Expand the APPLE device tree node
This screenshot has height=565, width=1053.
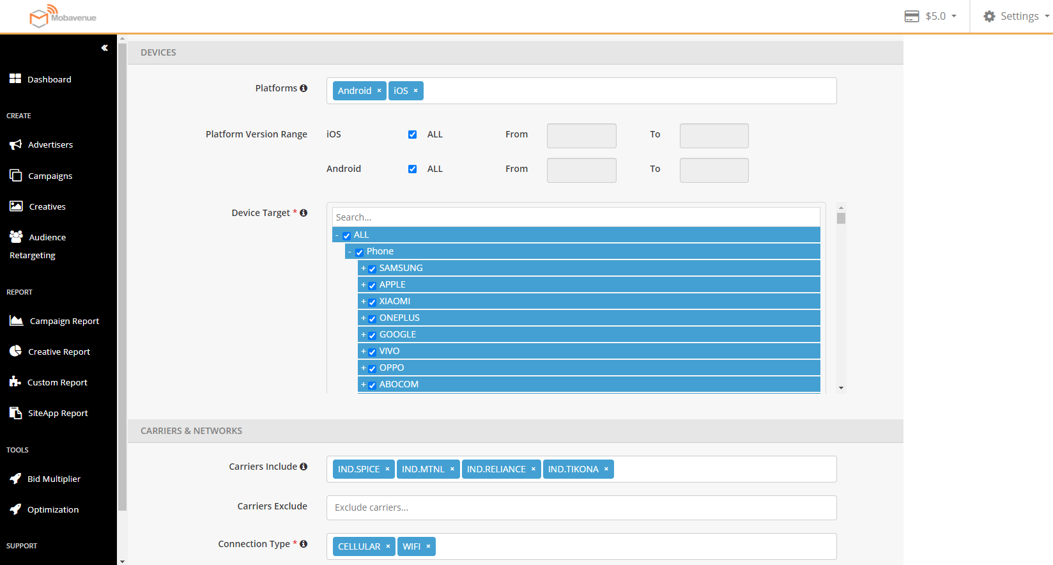363,285
